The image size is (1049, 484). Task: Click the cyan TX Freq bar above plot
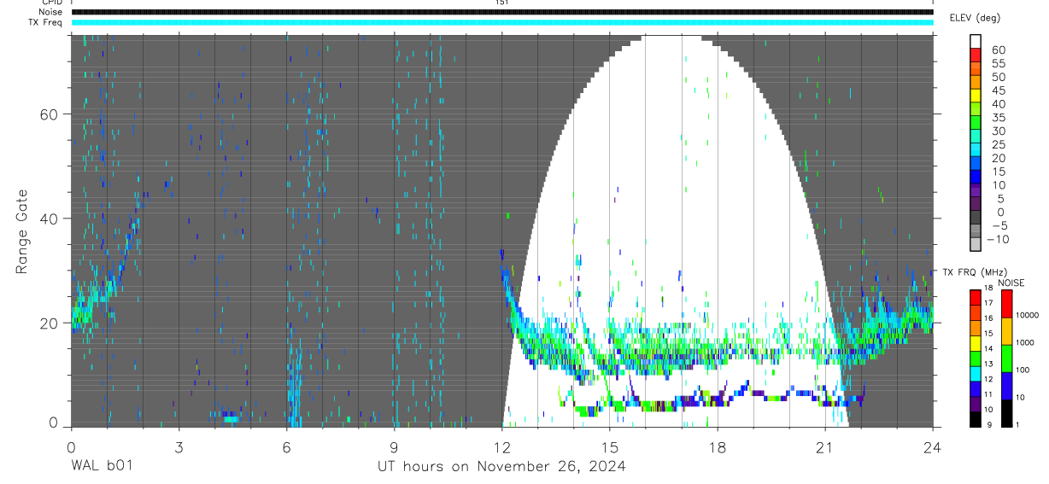point(502,22)
